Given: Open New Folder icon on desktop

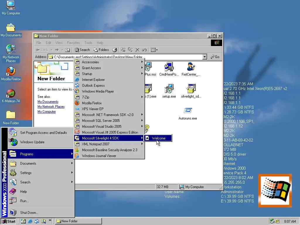Looking at the screenshot, I should (11, 118).
